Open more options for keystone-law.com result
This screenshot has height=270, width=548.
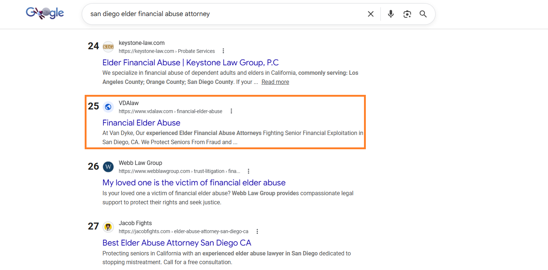point(223,51)
